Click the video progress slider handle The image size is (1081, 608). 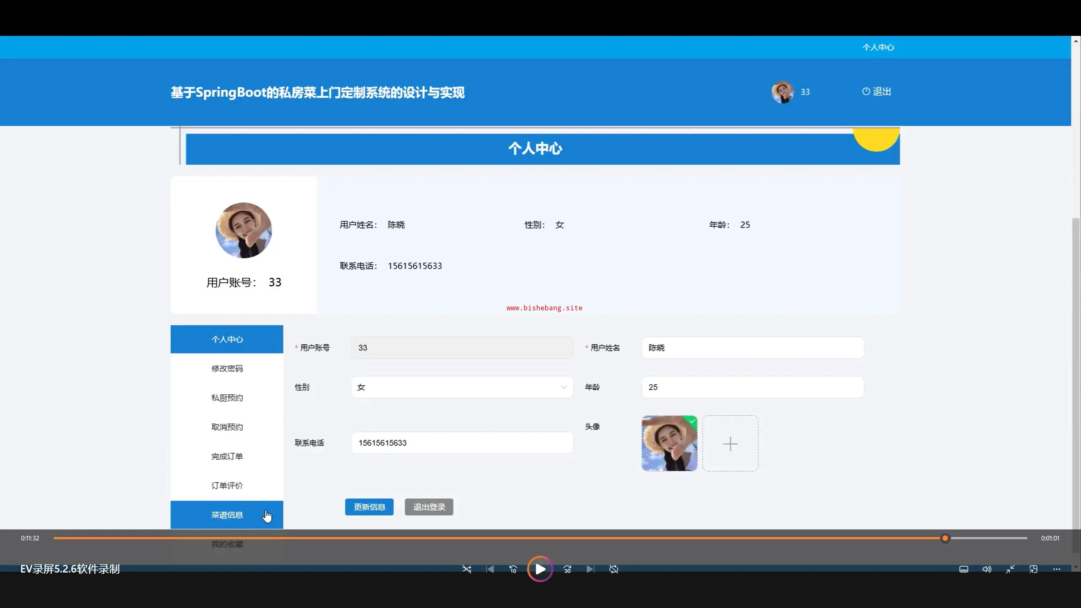point(945,538)
